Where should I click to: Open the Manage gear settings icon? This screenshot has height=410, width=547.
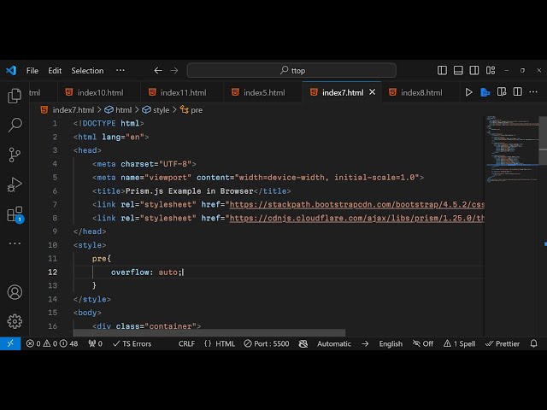click(15, 321)
